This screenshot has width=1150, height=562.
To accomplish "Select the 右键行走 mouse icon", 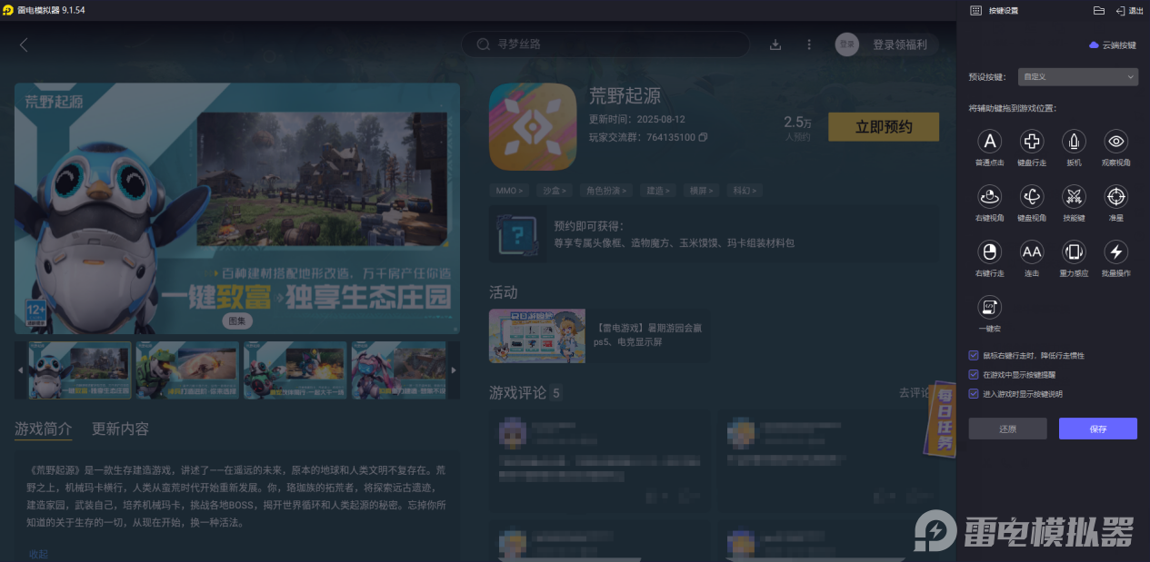I will (989, 251).
